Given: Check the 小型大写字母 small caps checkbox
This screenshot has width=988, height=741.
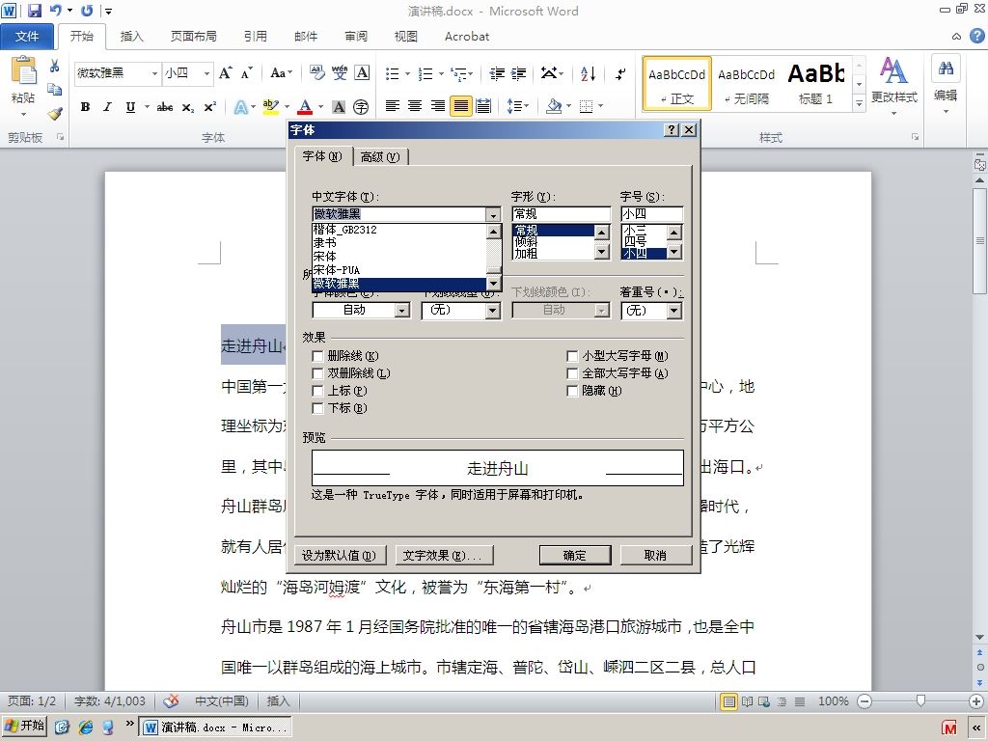Looking at the screenshot, I should (x=572, y=356).
